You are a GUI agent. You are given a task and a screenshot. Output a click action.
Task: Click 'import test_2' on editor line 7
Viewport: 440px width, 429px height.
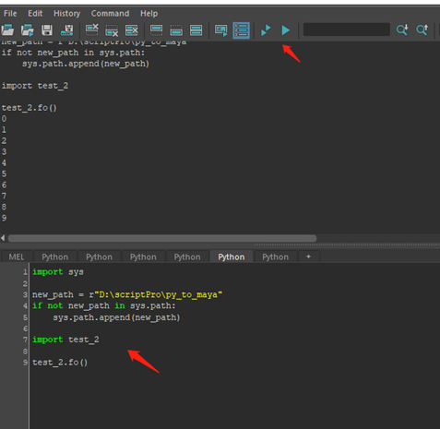(x=65, y=340)
